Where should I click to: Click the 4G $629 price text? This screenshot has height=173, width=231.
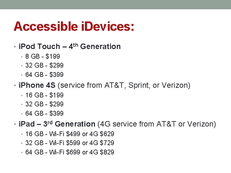point(102,134)
